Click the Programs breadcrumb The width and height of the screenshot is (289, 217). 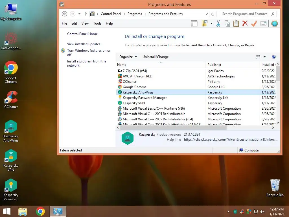135,14
